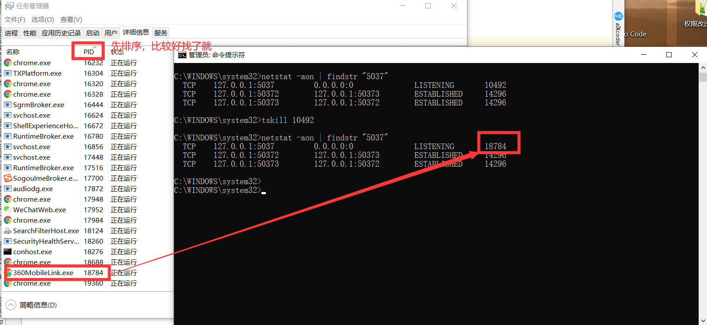Click scroll up arrow in command prompt
707x325 pixels.
pos(703,68)
